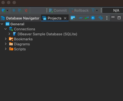This screenshot has height=101, width=123.
Task: Click the Connections database icon
Action: 11,29
